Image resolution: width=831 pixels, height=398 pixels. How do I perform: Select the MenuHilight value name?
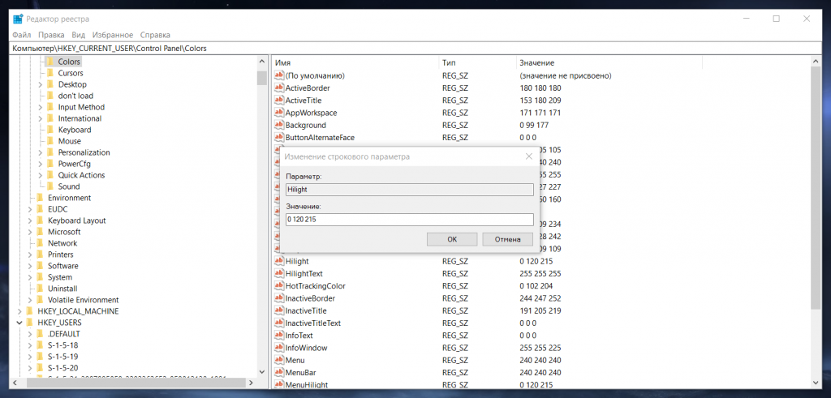[306, 384]
